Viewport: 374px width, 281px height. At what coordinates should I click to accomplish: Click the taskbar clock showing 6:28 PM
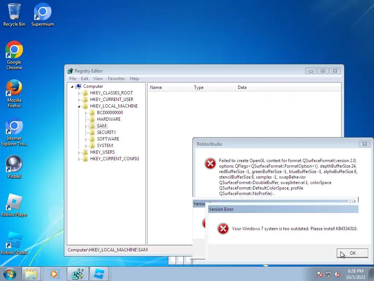pos(355,274)
